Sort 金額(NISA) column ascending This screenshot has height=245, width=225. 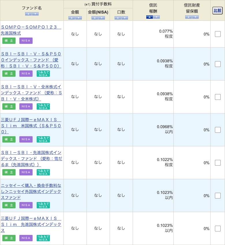coord(95,18)
